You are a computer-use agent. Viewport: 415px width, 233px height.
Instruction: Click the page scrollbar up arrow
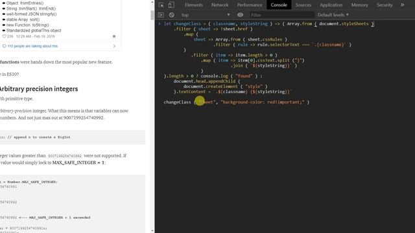[152, 3]
